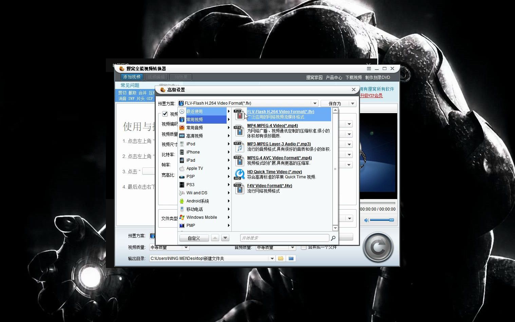Viewport: 515px width, 322px height.
Task: Click the move-down arrow beside 自定义
Action: pyautogui.click(x=225, y=238)
